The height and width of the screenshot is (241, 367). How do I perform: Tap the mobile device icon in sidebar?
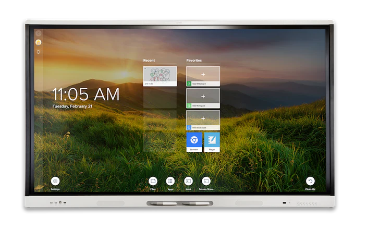click(39, 52)
